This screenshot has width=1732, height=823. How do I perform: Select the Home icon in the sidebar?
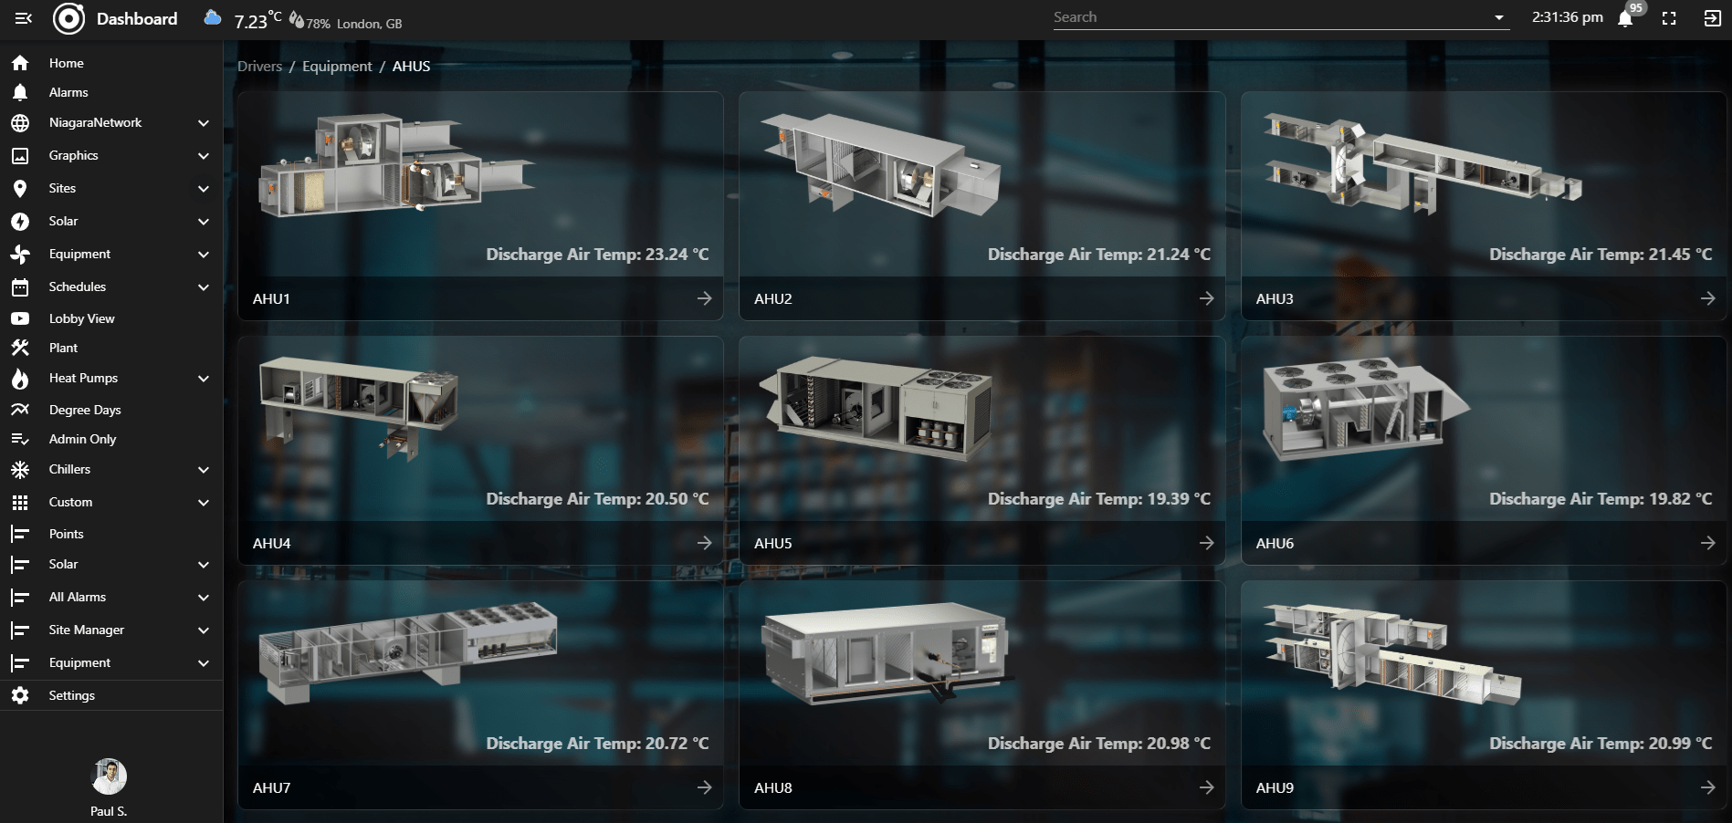(x=19, y=62)
